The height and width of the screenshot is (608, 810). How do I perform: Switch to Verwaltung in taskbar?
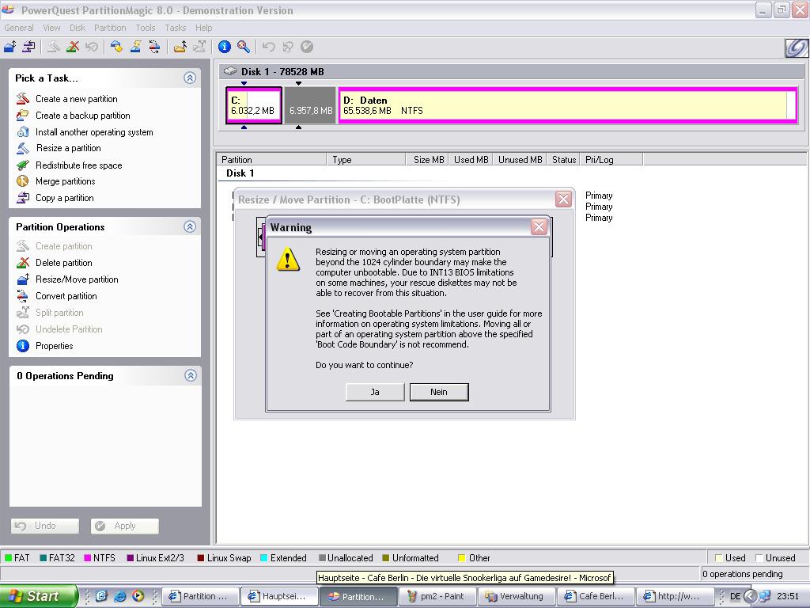pyautogui.click(x=516, y=596)
